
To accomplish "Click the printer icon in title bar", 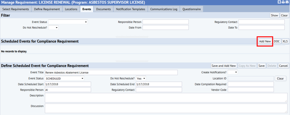I will click(x=283, y=2).
